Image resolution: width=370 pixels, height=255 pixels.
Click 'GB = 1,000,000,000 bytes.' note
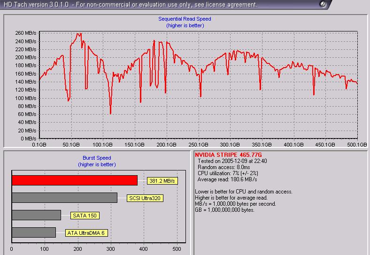click(224, 210)
